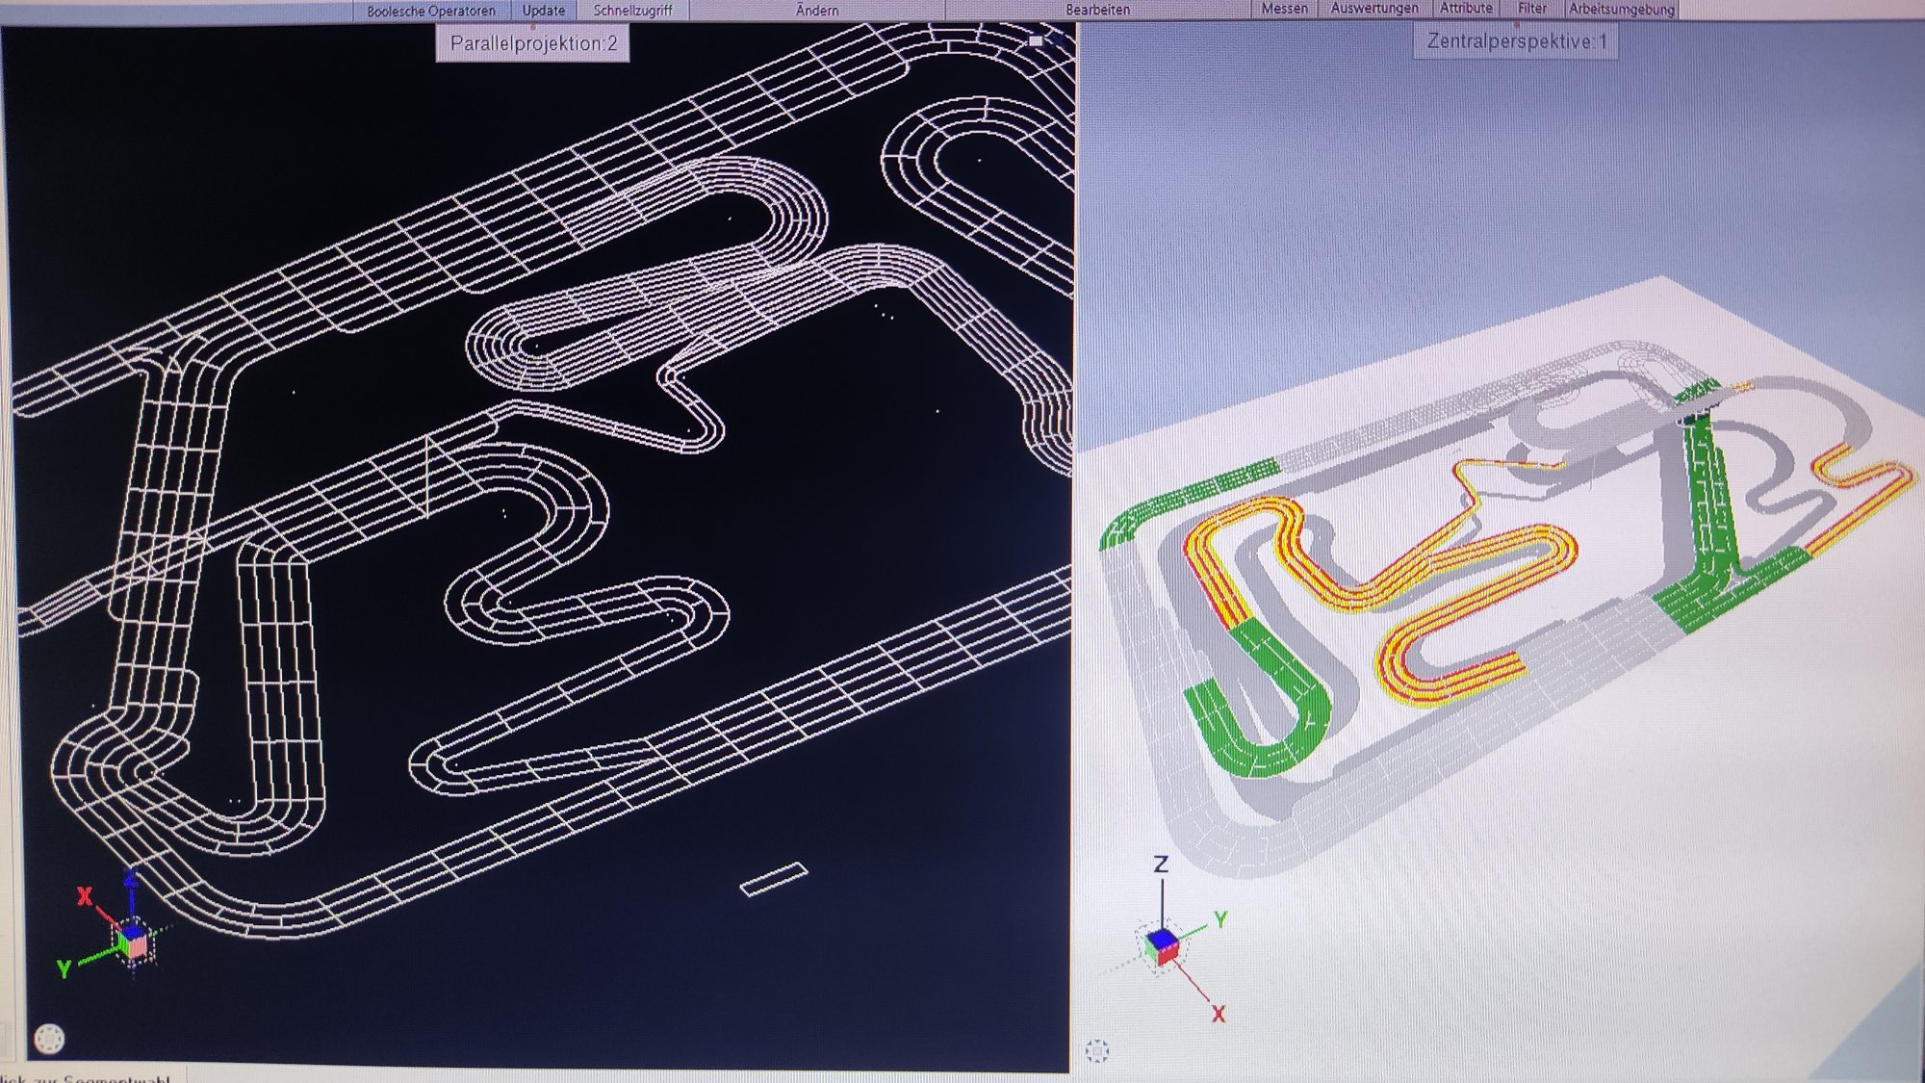The width and height of the screenshot is (1925, 1083).
Task: Click the Parallelprojektion:2 viewport label
Action: pyautogui.click(x=533, y=43)
